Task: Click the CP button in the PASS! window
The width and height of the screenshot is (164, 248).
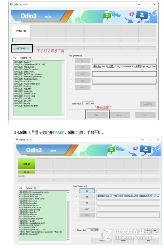Action: coord(87,203)
